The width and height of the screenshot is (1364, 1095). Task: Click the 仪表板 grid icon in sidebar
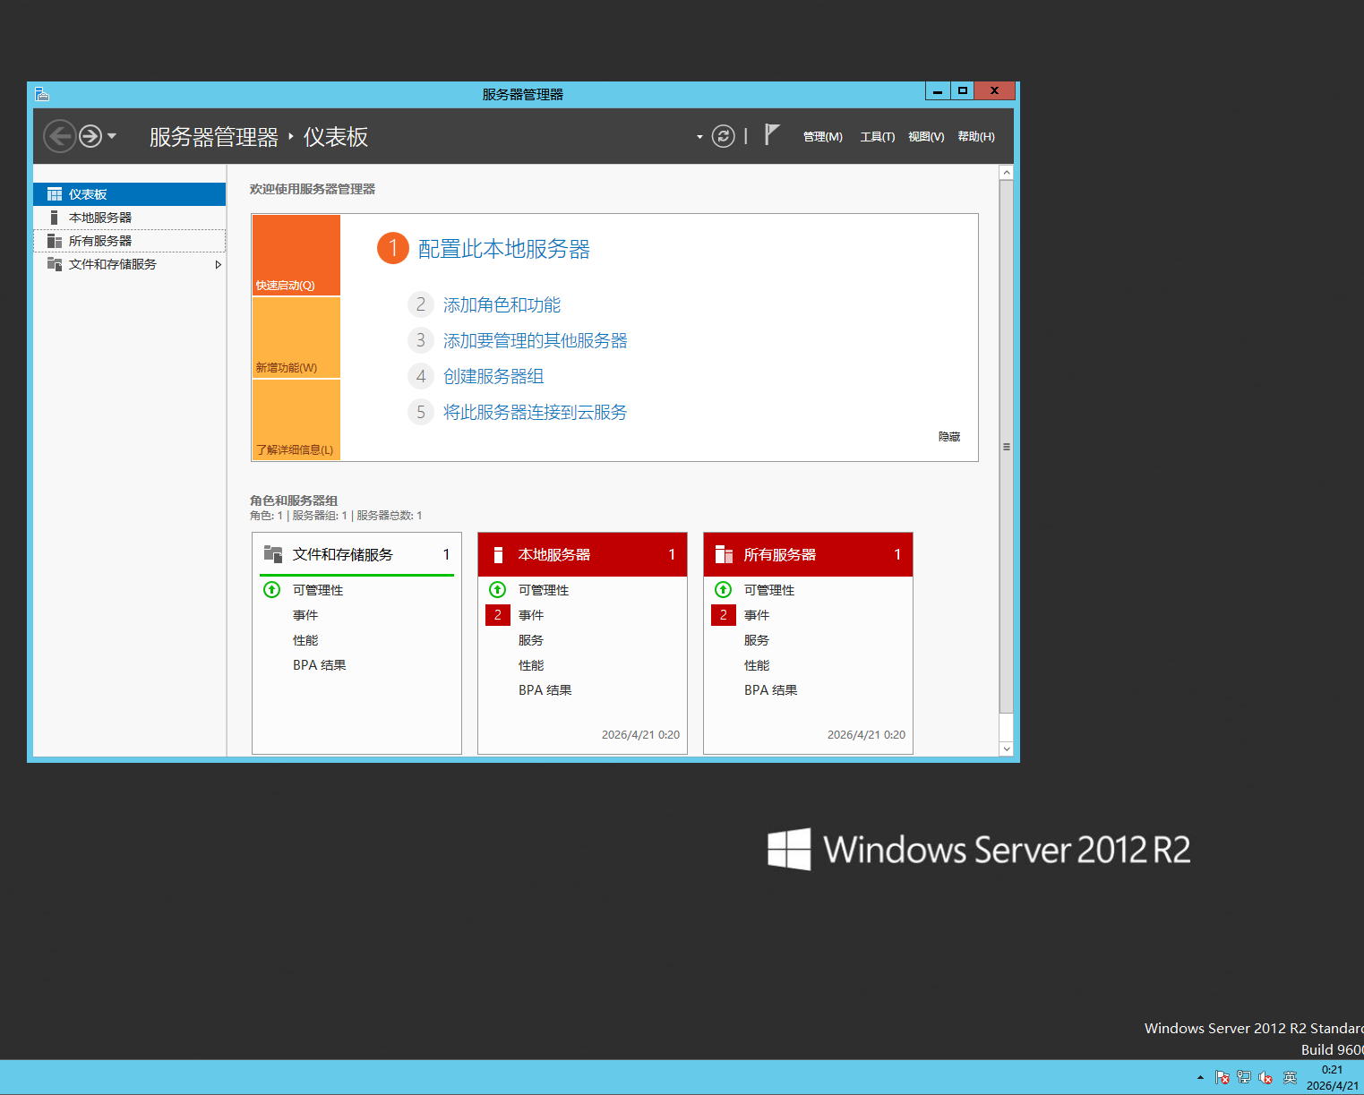click(x=55, y=194)
